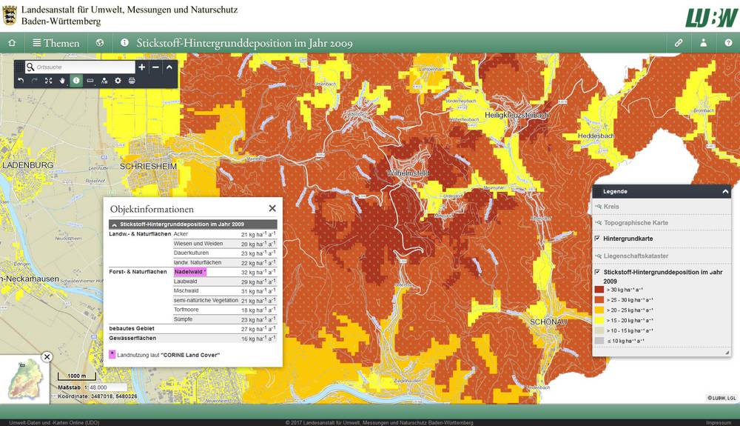740x426 pixels.
Task: Click into the Ortssuche search field
Action: (x=83, y=67)
